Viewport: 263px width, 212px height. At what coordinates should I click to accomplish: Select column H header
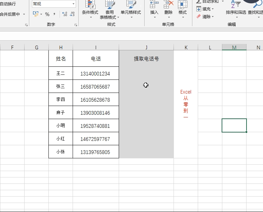coord(61,47)
